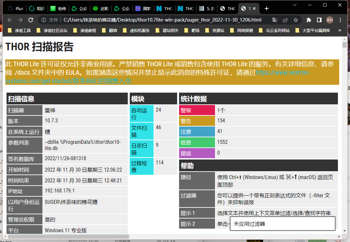
Task: Click the 错误 purple statistic label
Action: click(x=197, y=153)
